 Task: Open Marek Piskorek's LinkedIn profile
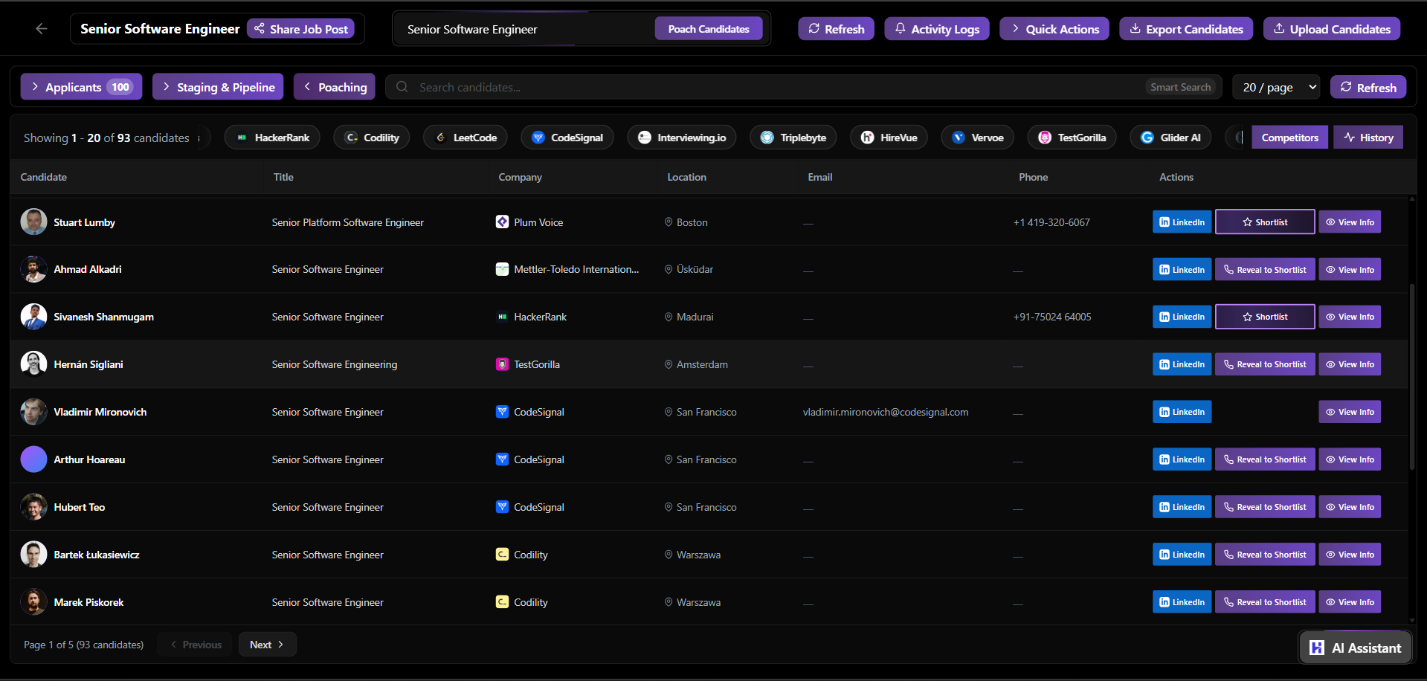click(1182, 602)
